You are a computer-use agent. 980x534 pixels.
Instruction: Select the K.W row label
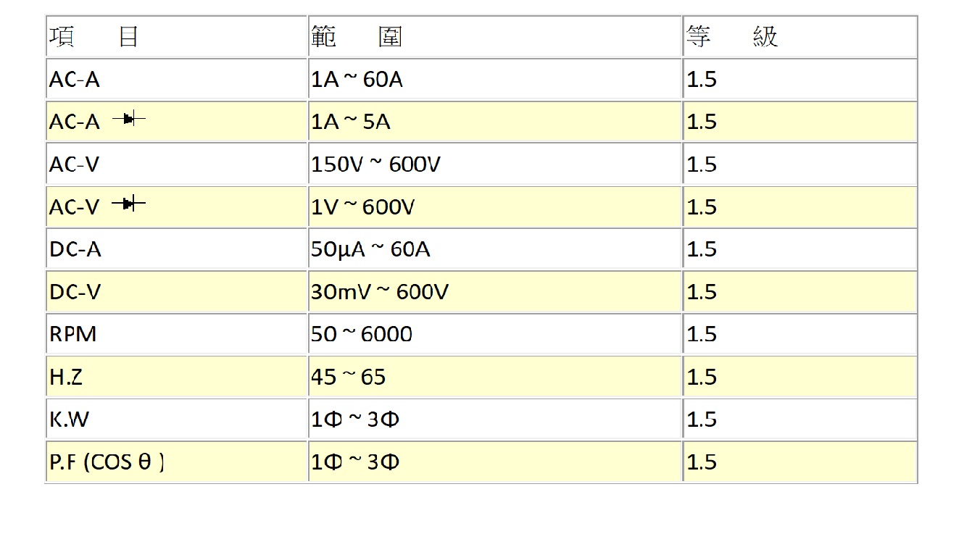coord(176,420)
